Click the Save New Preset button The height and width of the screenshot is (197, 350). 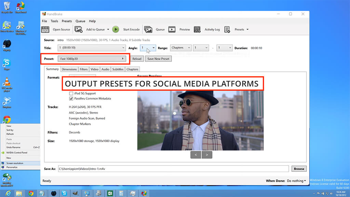click(x=158, y=59)
